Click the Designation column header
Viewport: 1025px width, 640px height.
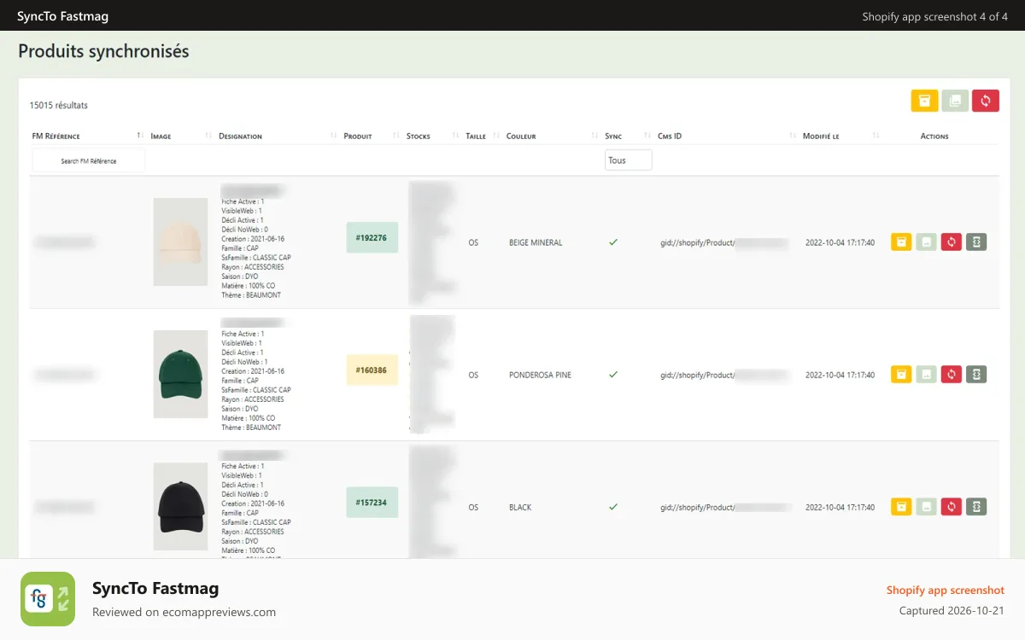point(240,137)
